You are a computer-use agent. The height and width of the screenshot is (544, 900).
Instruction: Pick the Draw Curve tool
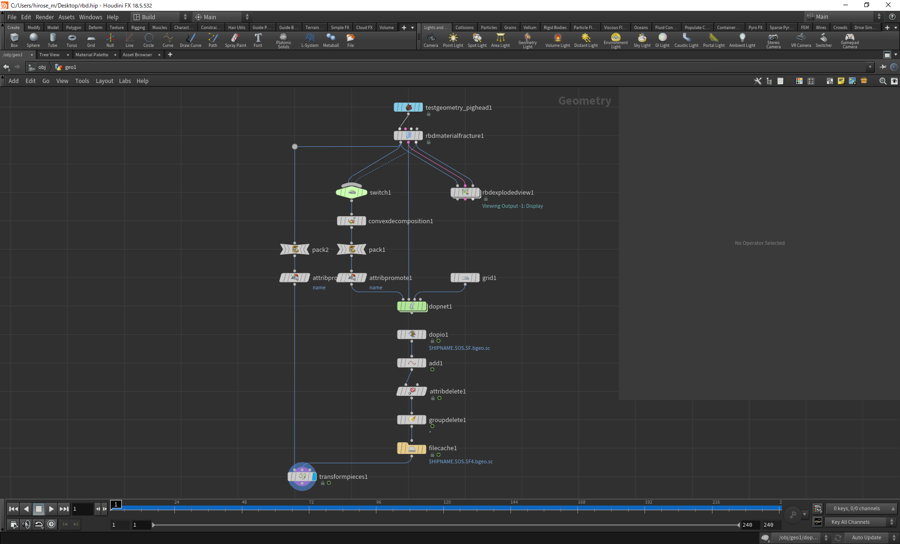[190, 40]
